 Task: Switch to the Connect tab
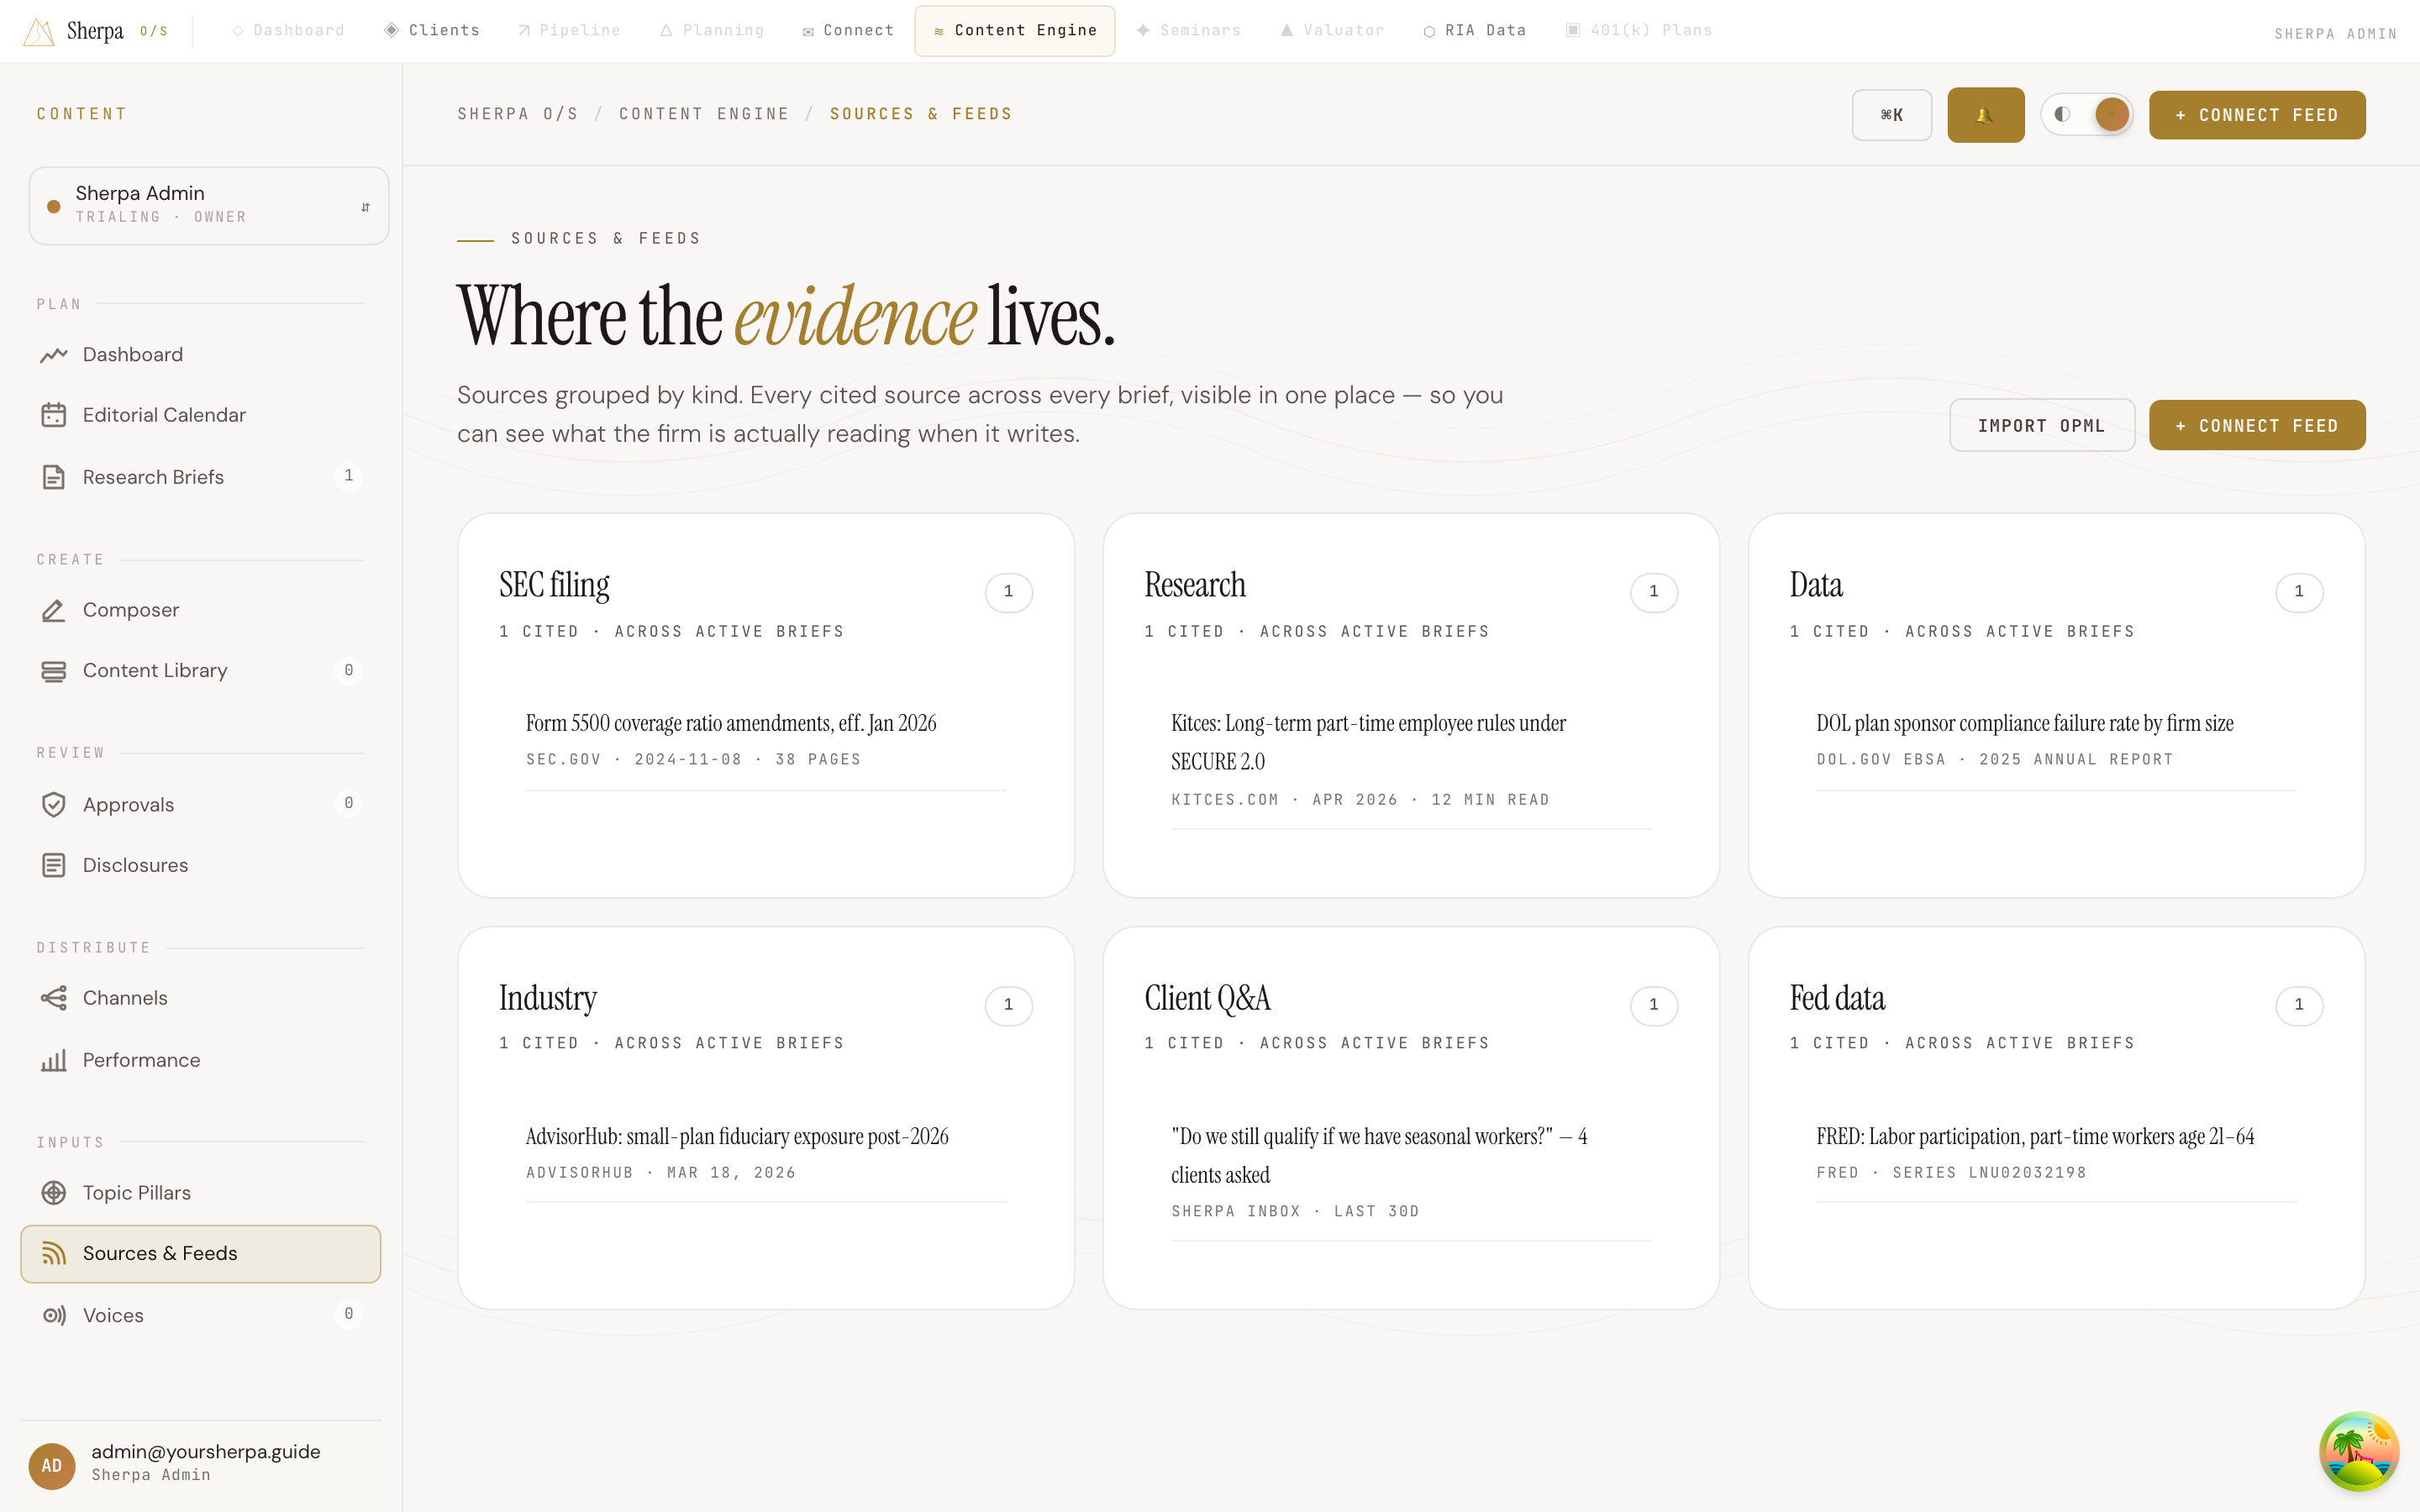(x=848, y=30)
